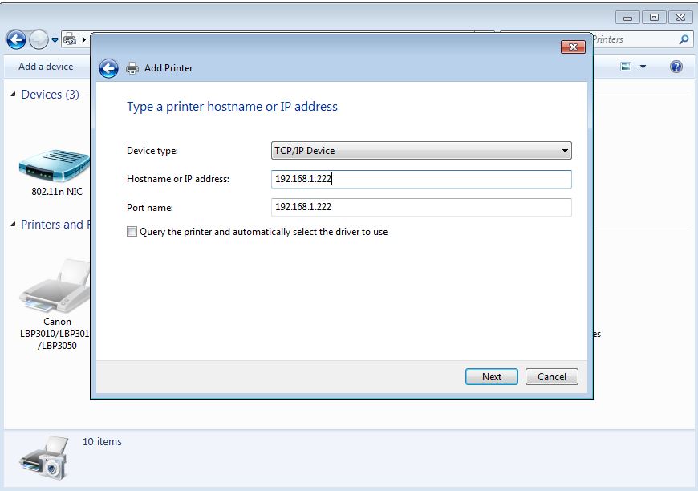Image resolution: width=698 pixels, height=491 pixels.
Task: Click the forward arrow in the Explorer window
Action: click(39, 40)
